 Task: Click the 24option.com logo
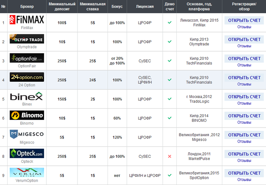[x=27, y=77]
